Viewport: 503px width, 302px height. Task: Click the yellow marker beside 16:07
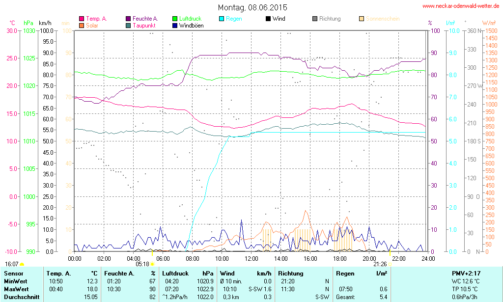(22, 264)
